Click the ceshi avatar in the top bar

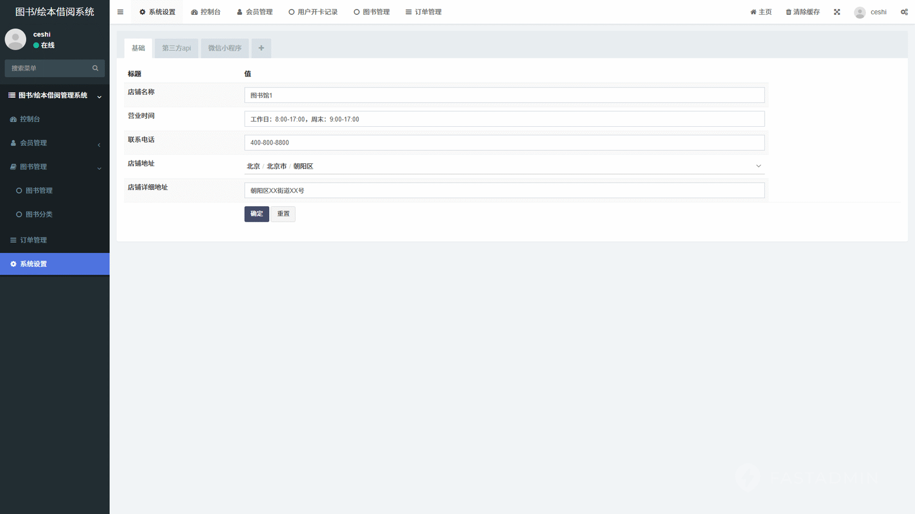[860, 13]
